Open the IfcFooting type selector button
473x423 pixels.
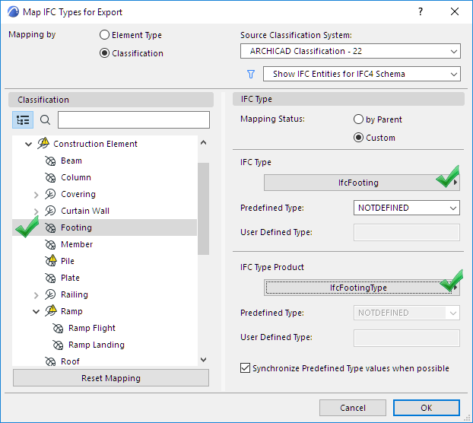tap(362, 183)
